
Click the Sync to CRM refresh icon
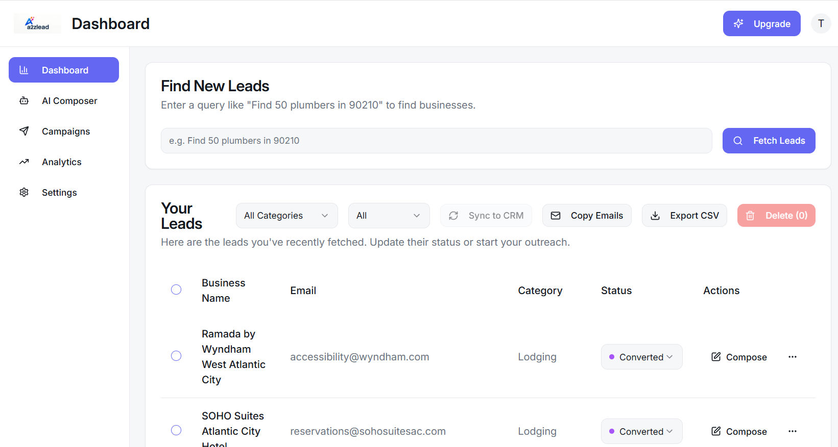pos(453,216)
